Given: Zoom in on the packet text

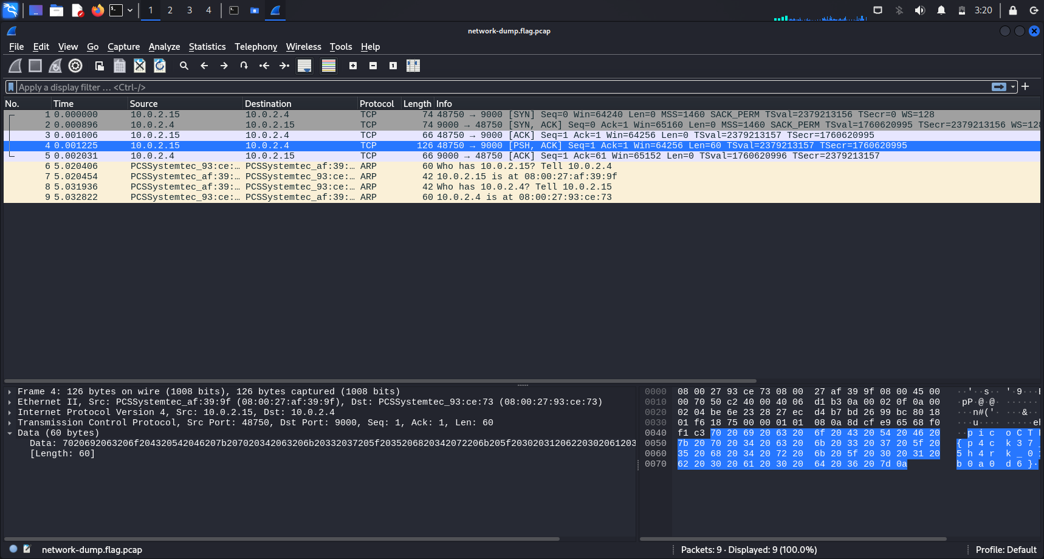Looking at the screenshot, I should (353, 66).
